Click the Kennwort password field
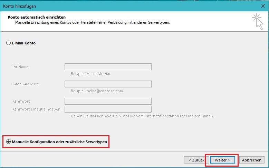The height and width of the screenshot is (168, 269). [x=108, y=101]
